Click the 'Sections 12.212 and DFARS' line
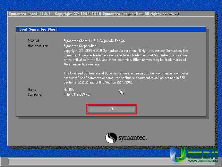This screenshot has width=222, height=167. point(98,82)
